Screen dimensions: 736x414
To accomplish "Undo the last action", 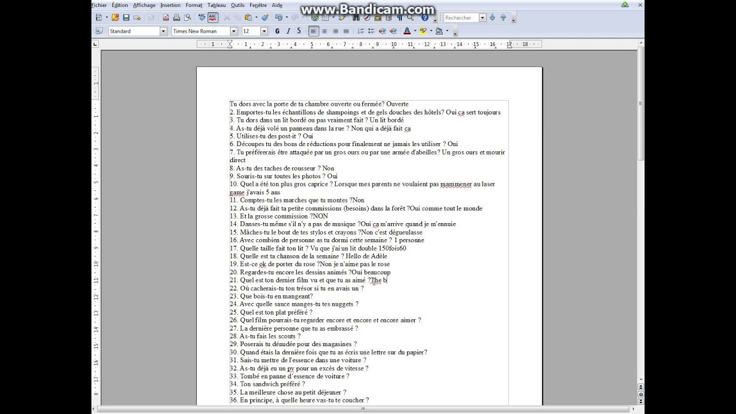I will point(278,18).
